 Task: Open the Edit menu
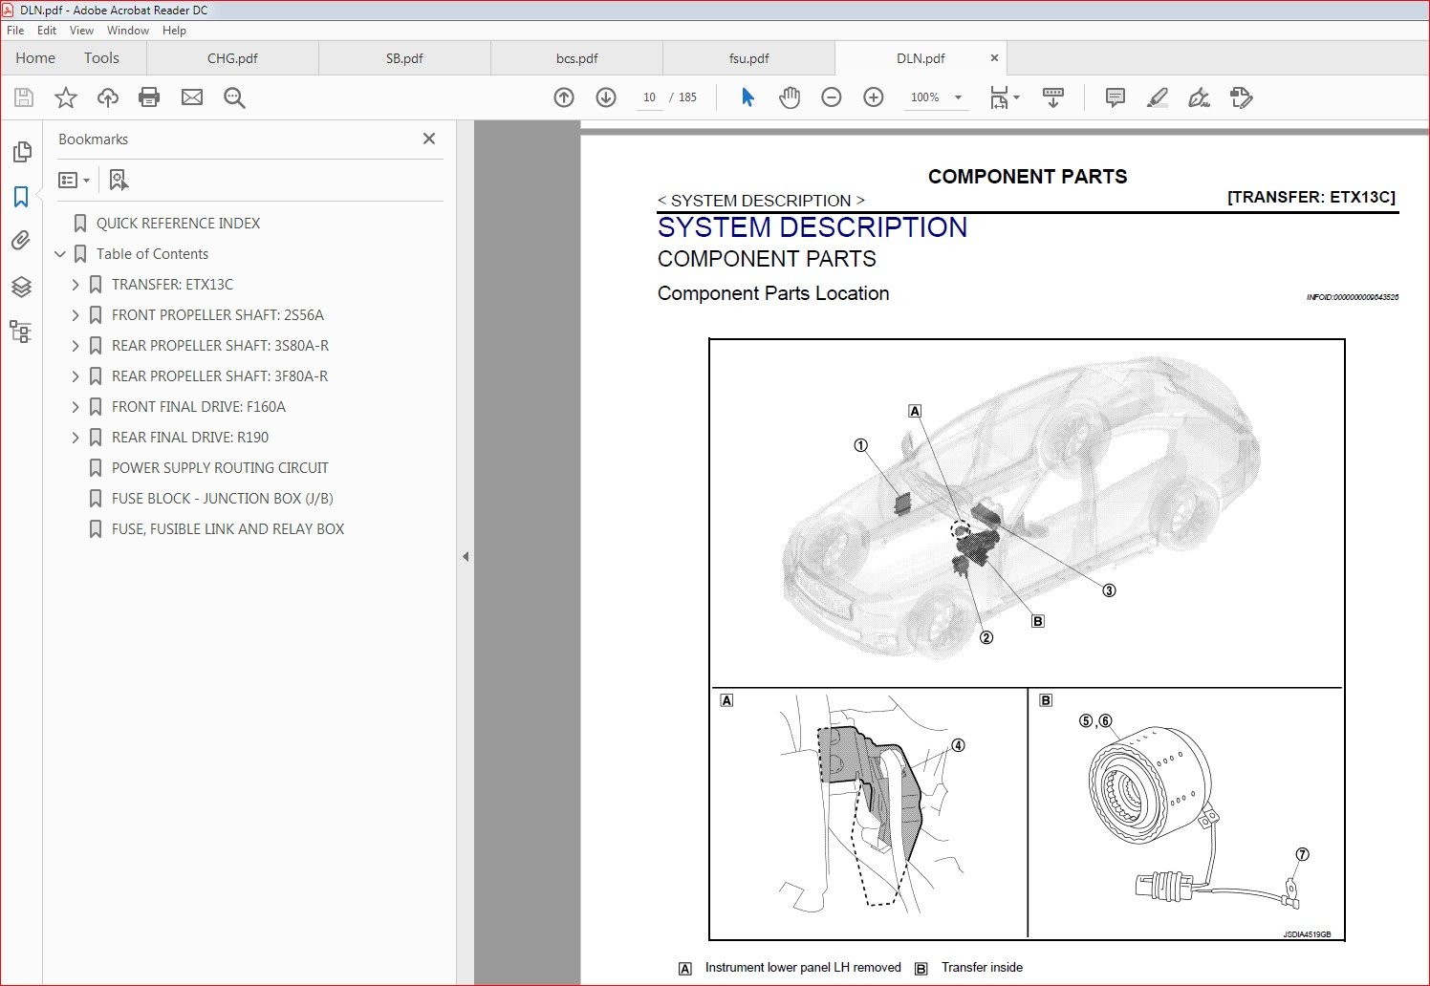point(47,31)
